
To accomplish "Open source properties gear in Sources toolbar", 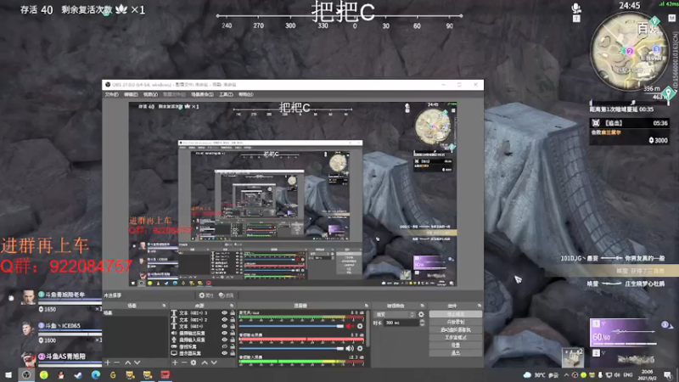I will point(194,362).
